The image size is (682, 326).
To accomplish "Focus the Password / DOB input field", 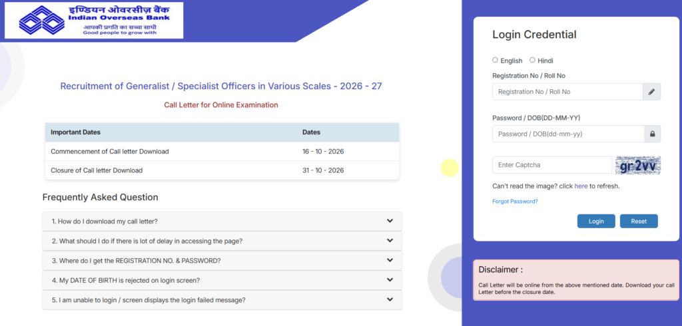I will (568, 134).
